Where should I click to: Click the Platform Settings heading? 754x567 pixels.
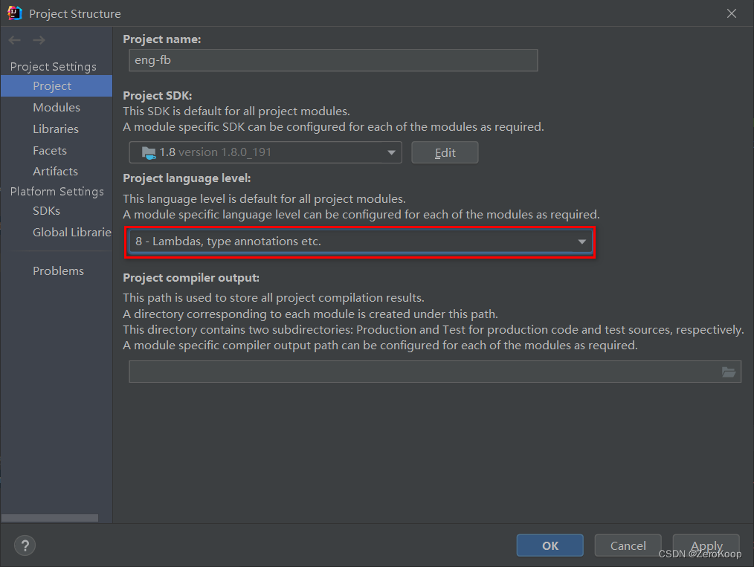(x=57, y=191)
